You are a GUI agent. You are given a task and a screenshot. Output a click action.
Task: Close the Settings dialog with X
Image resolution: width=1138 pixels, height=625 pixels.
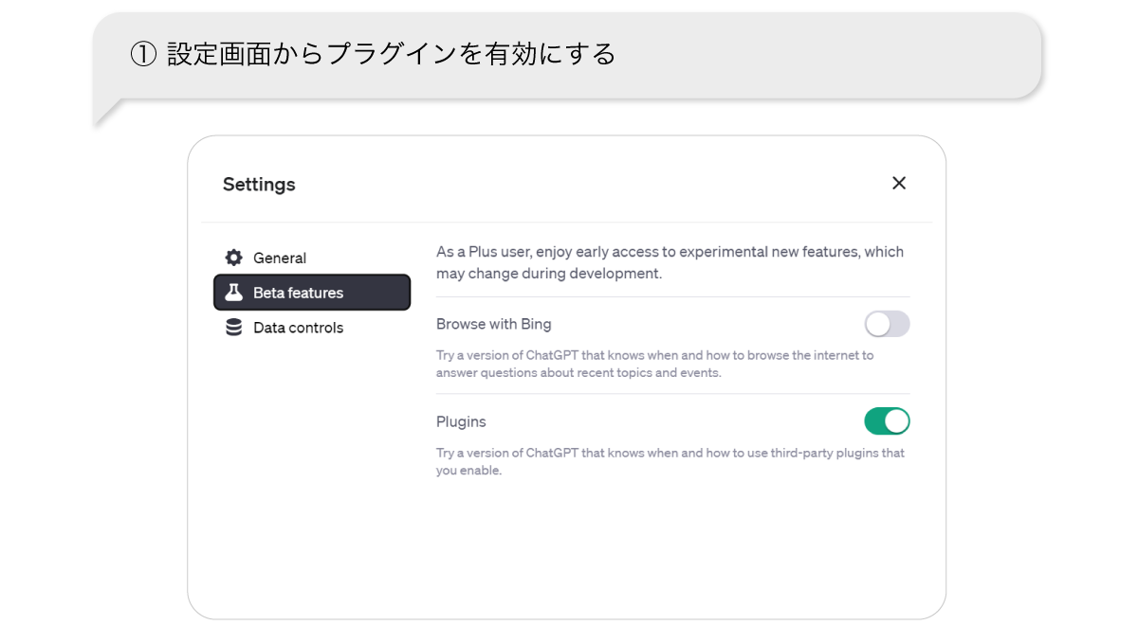click(899, 183)
